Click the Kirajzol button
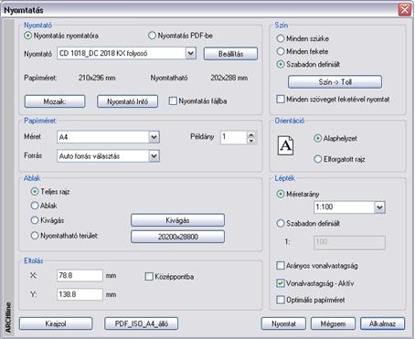415x339 pixels. tap(56, 323)
